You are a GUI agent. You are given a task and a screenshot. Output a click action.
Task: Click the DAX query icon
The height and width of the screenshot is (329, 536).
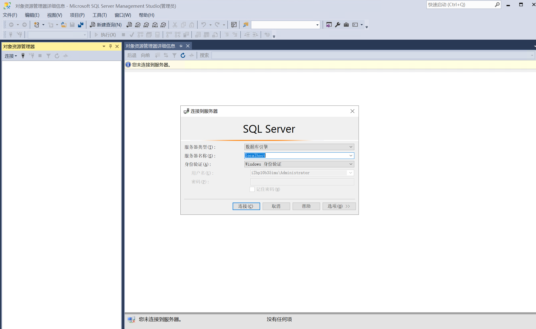pos(163,25)
